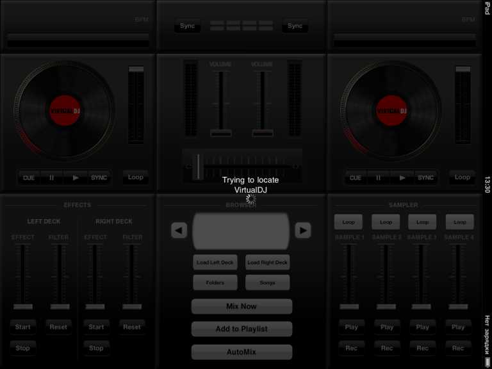Click the left VirtualDJ turntable platter

click(x=65, y=111)
